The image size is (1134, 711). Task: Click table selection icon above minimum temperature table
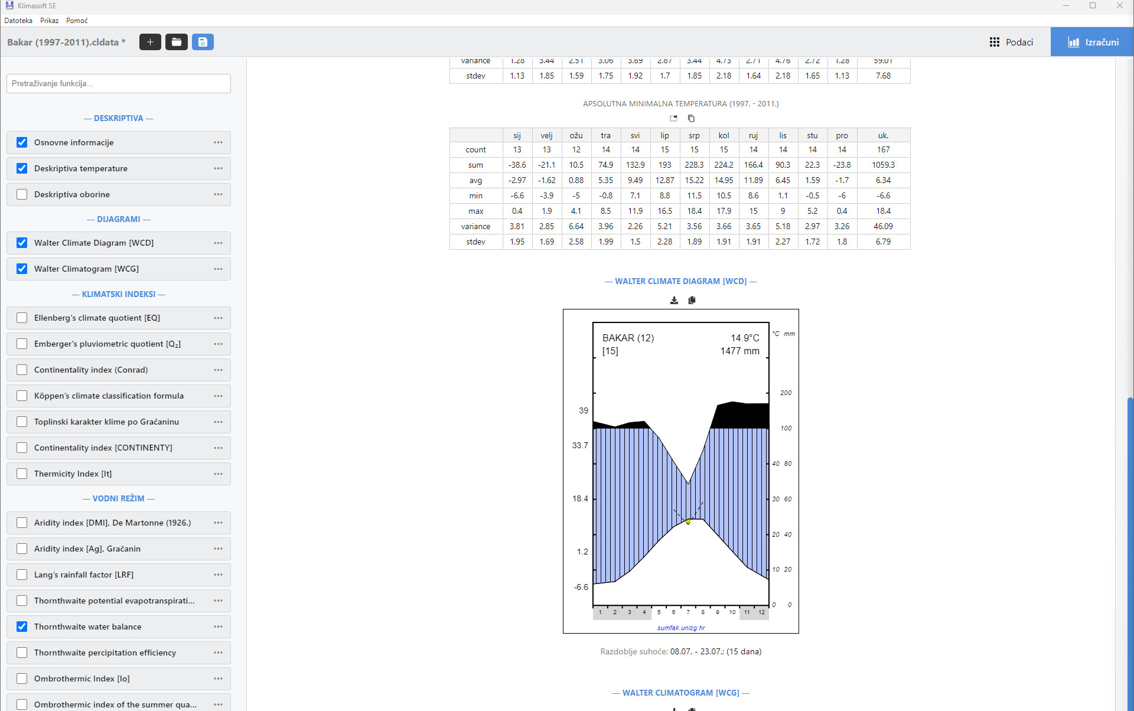673,119
